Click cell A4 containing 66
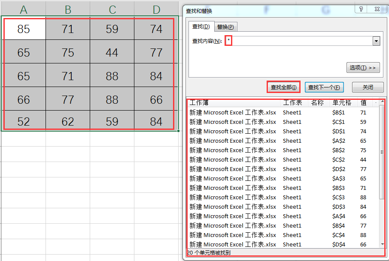The width and height of the screenshot is (389, 261). 24,99
